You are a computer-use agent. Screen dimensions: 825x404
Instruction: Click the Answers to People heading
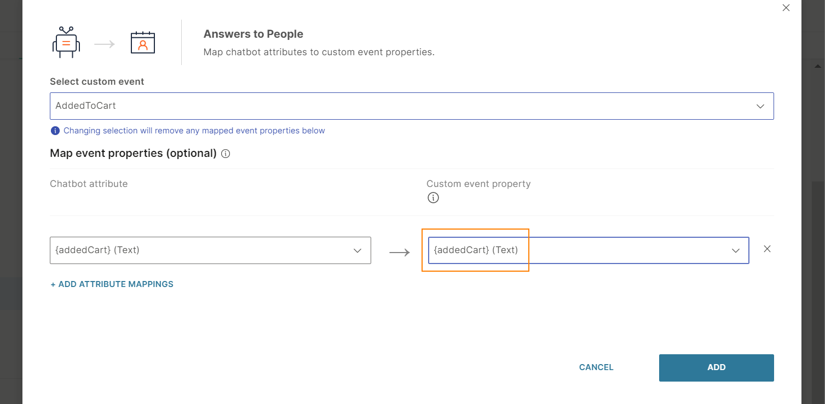coord(253,34)
